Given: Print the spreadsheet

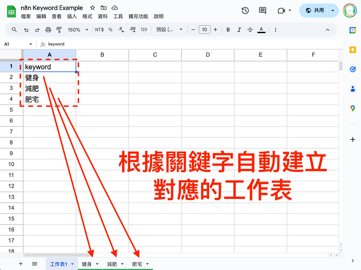Looking at the screenshot, I should [48, 30].
